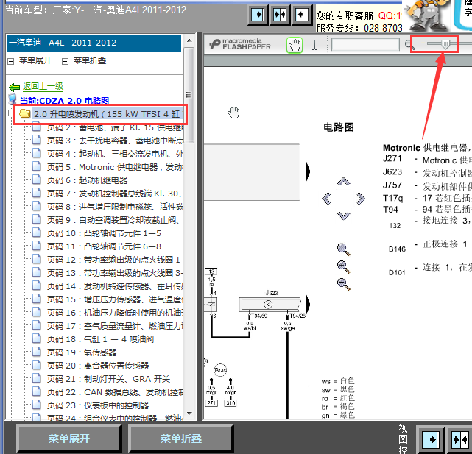
Task: Click the QQ customer service link
Action: click(x=390, y=15)
